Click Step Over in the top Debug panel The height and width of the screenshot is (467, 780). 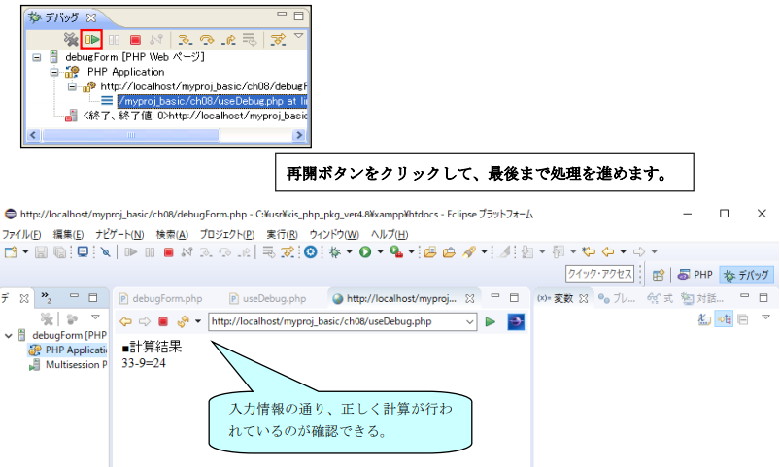(x=206, y=40)
